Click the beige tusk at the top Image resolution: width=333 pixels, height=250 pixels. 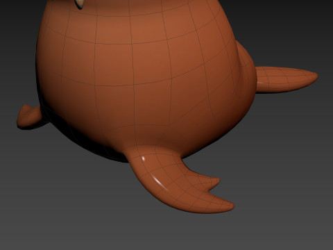click(80, 4)
